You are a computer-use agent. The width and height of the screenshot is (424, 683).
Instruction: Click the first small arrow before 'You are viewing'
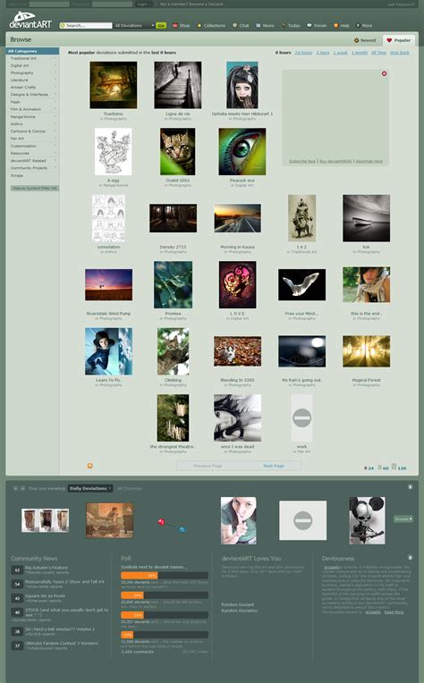[x=15, y=488]
